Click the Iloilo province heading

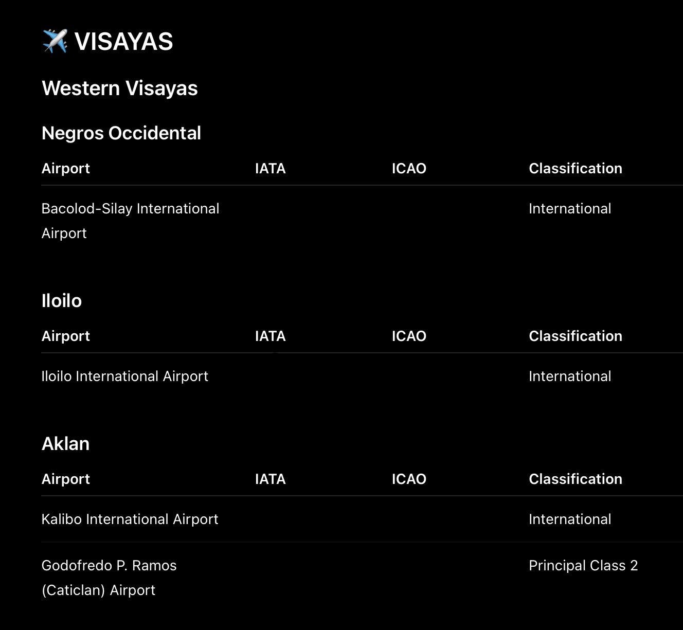point(62,301)
